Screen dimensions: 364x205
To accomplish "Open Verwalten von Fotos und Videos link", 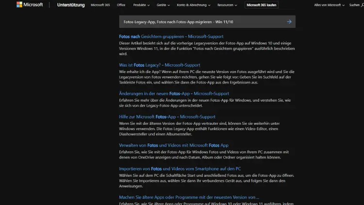I will [173, 145].
